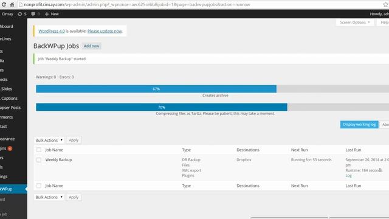
Task: Tick the header Job Name select-all checkbox
Action: coord(39,150)
